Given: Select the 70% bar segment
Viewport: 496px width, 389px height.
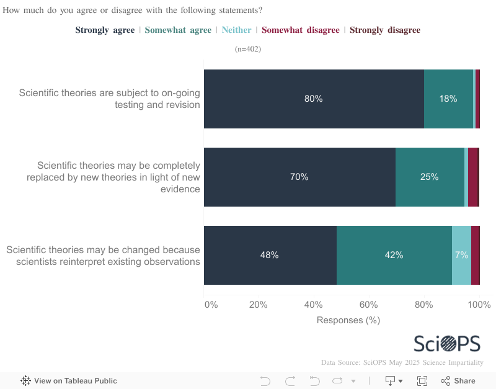Looking at the screenshot, I should tap(299, 177).
